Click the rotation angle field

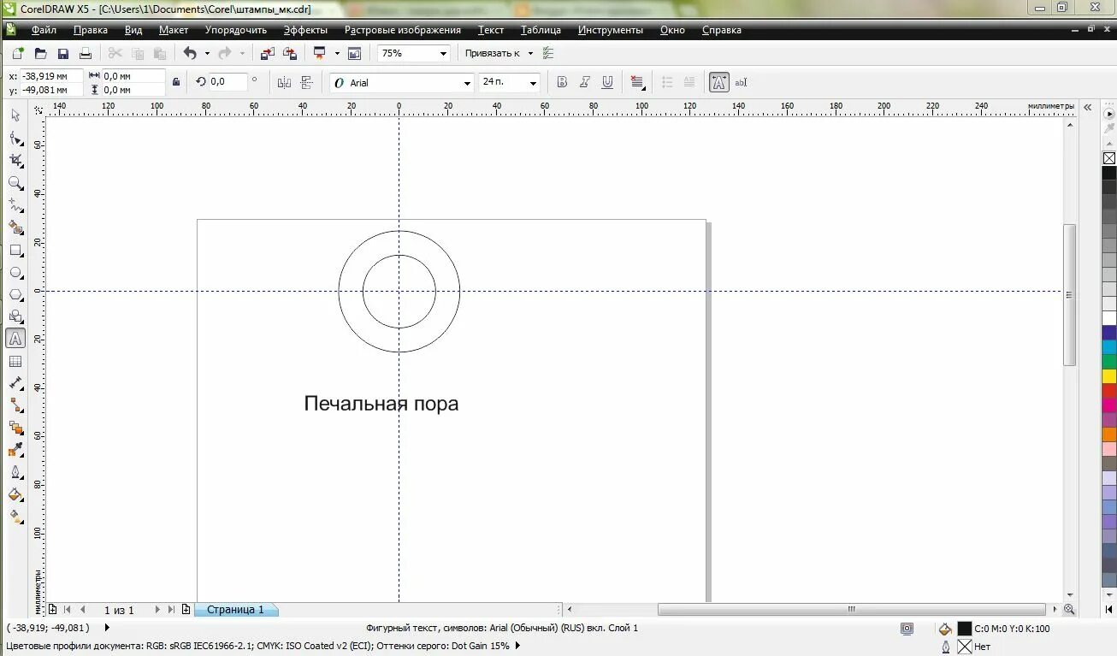(228, 82)
